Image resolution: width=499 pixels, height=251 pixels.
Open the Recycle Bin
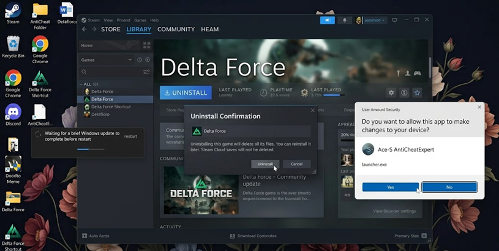13,47
